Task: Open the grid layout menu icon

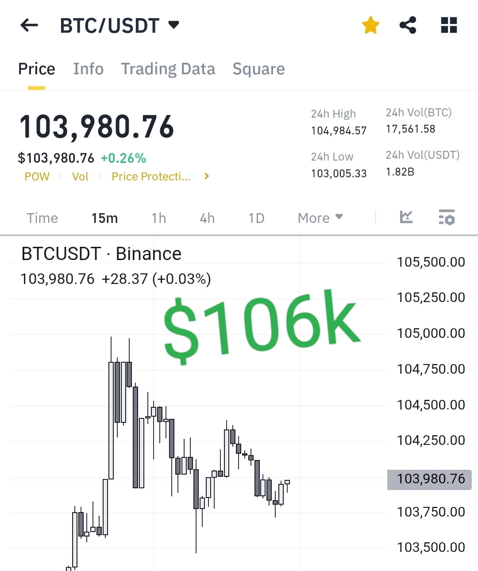Action: tap(449, 25)
